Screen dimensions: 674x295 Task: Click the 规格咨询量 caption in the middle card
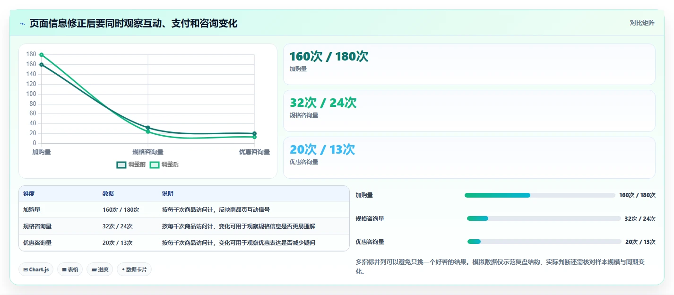click(x=304, y=115)
